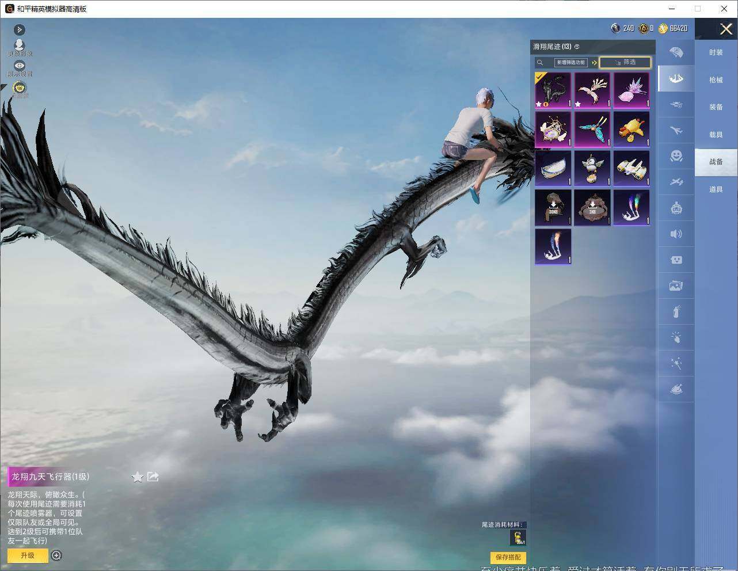Click the search magnifier in glide trail panel
Image resolution: width=738 pixels, height=571 pixels.
tap(540, 62)
